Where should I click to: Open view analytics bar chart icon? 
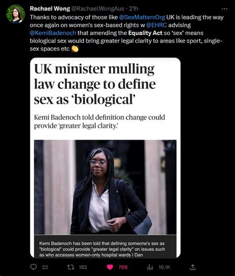[x=150, y=268]
